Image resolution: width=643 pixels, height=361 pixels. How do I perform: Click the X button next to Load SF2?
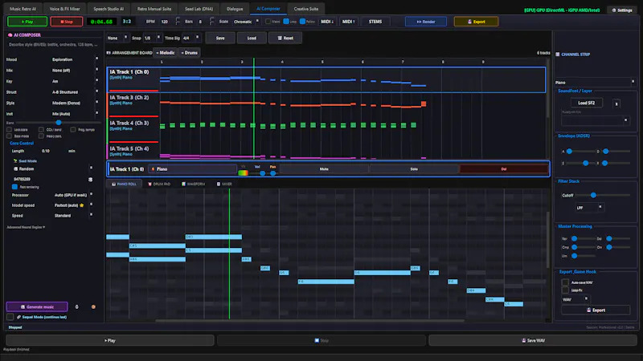[616, 104]
